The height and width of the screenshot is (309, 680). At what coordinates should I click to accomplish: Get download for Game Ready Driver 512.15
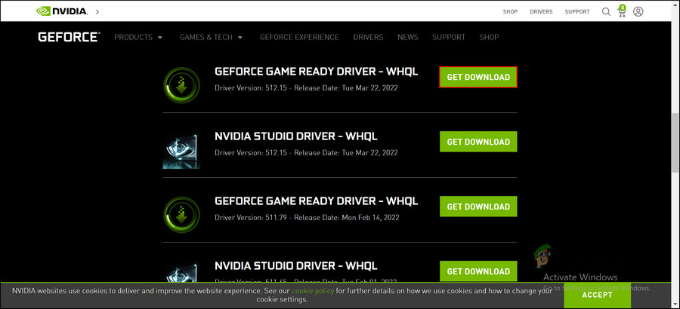click(478, 77)
